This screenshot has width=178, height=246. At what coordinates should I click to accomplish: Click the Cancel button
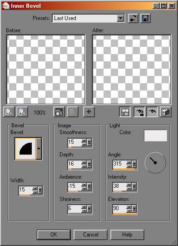[90, 235]
